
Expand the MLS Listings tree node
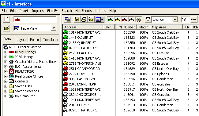pos(6,52)
